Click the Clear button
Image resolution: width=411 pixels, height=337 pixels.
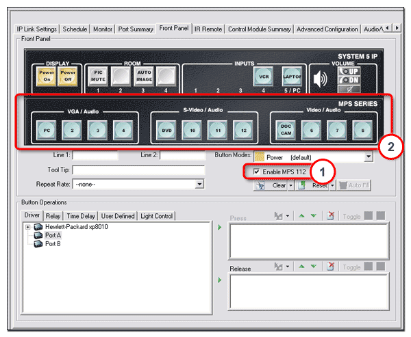(x=278, y=185)
